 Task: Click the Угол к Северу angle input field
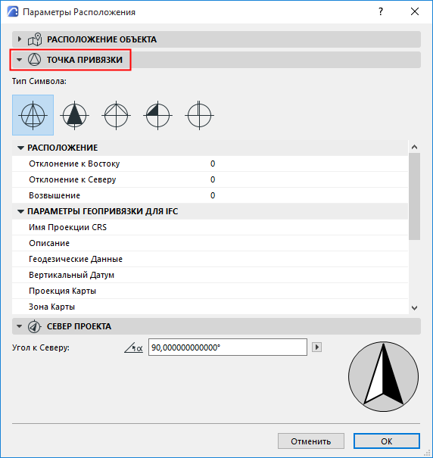point(228,347)
